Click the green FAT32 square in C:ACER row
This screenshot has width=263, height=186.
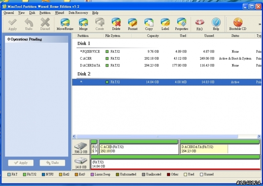coord(107,58)
